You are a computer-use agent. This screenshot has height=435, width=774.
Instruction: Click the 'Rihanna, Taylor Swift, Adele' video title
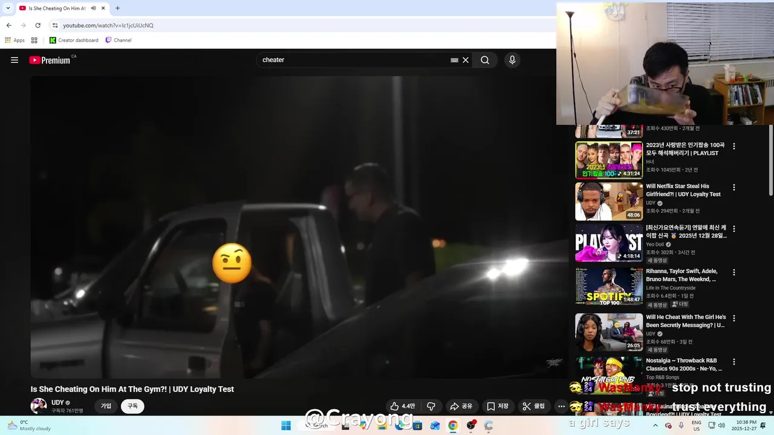pyautogui.click(x=681, y=275)
